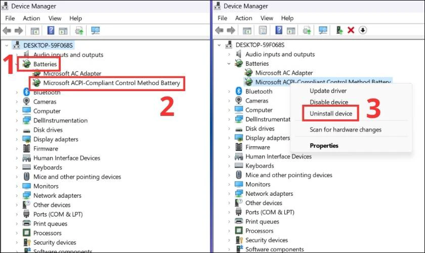Image resolution: width=425 pixels, height=253 pixels.
Task: Click the Bluetooth icon in the right device tree
Action: pyautogui.click(x=238, y=91)
